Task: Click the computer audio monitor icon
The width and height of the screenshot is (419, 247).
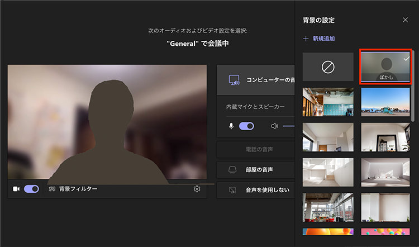Action: 234,80
